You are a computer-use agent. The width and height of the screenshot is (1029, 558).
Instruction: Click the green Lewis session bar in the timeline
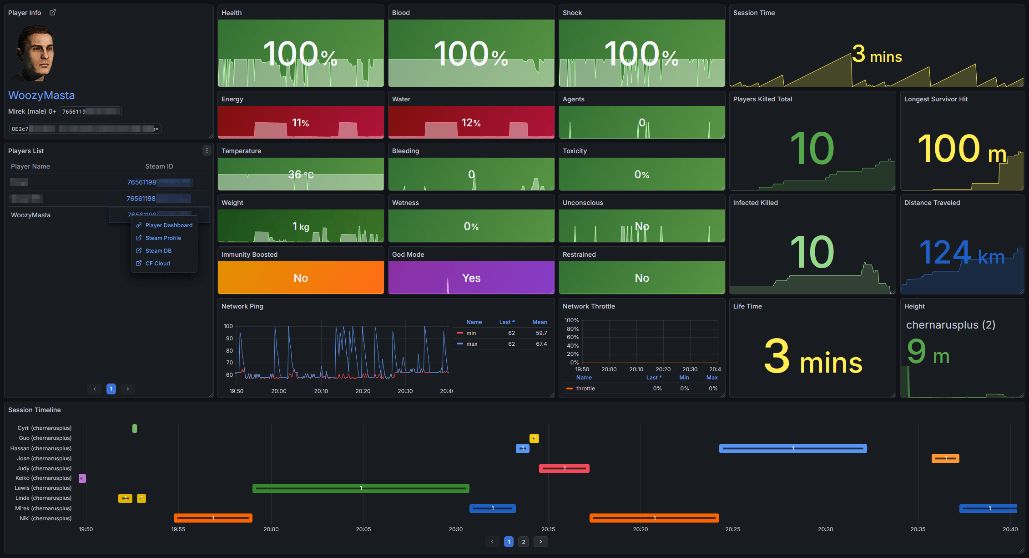click(x=361, y=488)
